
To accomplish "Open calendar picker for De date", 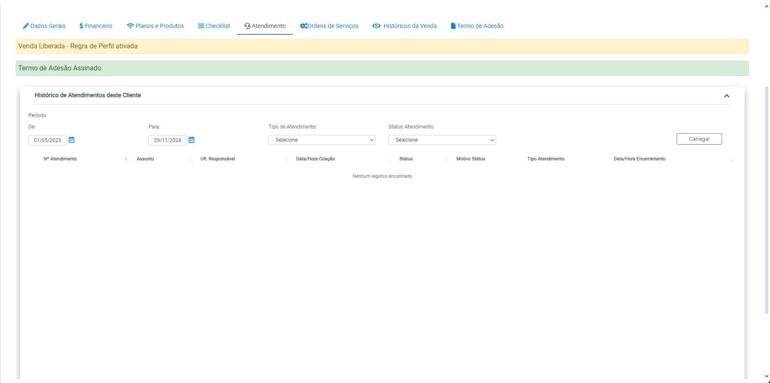I will [x=72, y=140].
